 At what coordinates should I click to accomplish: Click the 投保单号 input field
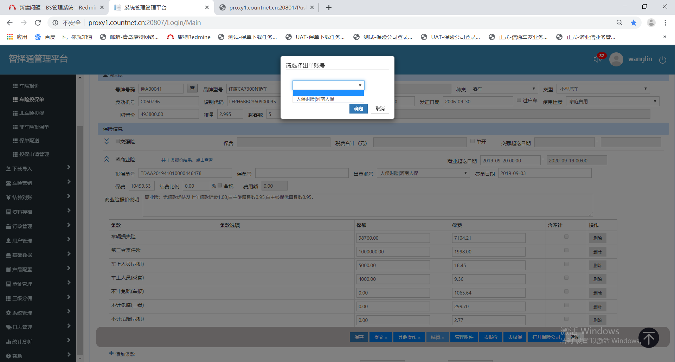click(x=185, y=173)
